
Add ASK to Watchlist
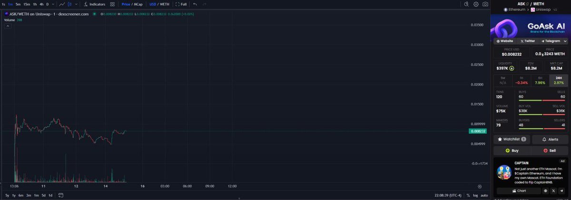pos(512,139)
